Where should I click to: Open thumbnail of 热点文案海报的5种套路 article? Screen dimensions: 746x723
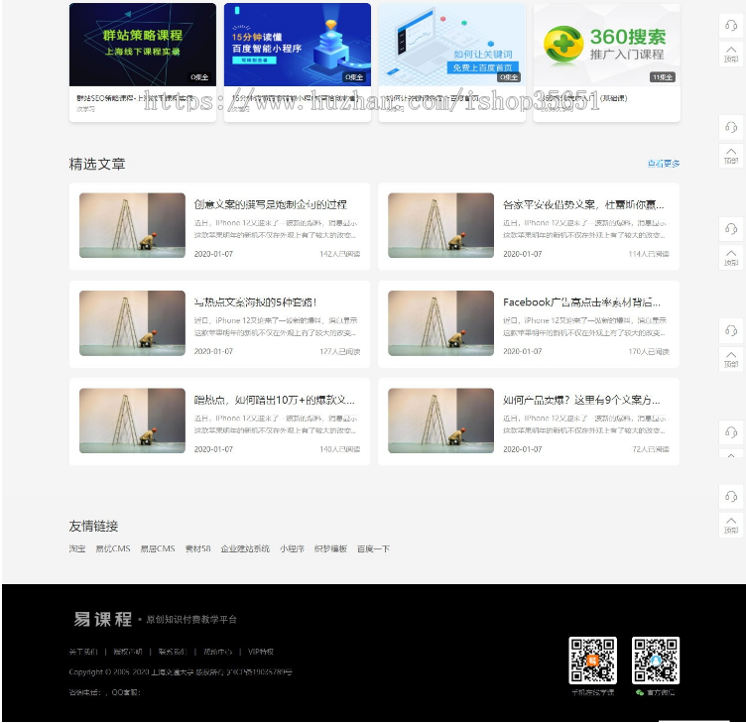pyautogui.click(x=132, y=323)
